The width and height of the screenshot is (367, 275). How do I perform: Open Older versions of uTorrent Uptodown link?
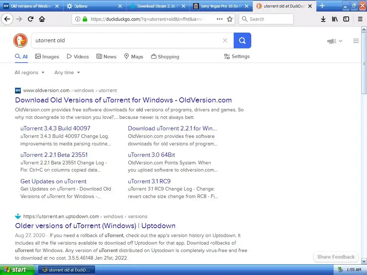pyautogui.click(x=95, y=226)
